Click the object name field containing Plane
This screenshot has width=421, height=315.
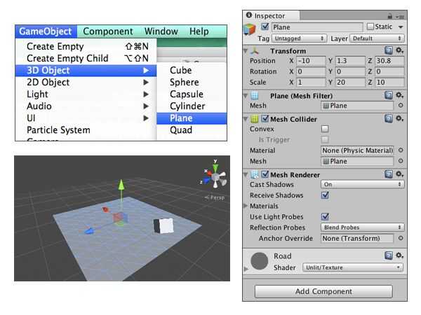[x=317, y=27]
